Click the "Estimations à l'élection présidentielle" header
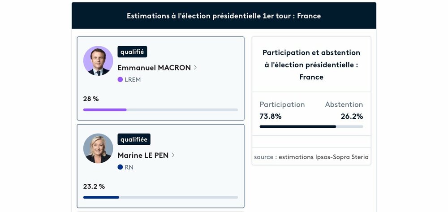 click(x=224, y=16)
